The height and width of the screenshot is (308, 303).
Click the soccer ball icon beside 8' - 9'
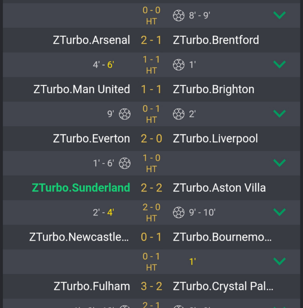(x=179, y=15)
